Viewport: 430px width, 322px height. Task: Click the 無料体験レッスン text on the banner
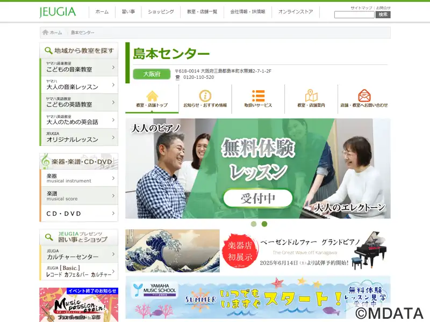[258, 159]
